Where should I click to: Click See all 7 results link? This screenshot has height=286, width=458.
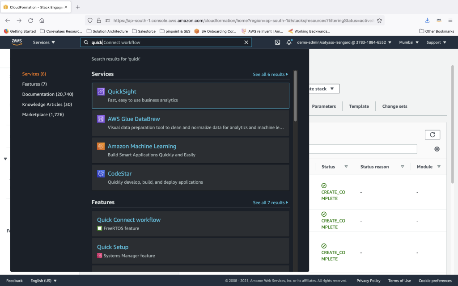(x=270, y=202)
